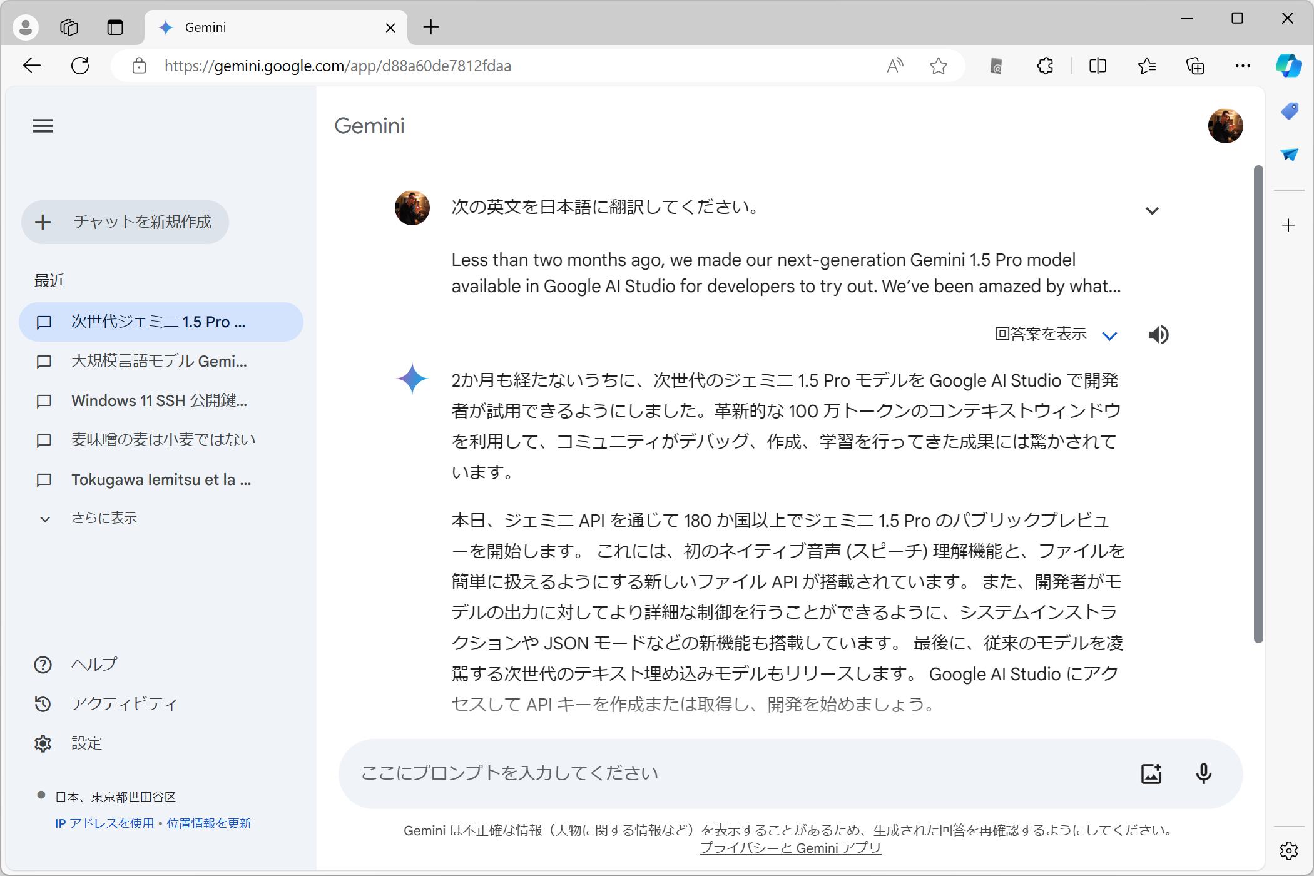Toggle the Gemini hamburger main menu
This screenshot has width=1314, height=876.
tap(43, 126)
